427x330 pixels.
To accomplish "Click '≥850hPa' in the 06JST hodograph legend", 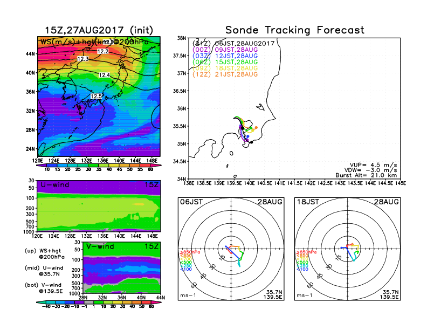I will tap(190, 252).
